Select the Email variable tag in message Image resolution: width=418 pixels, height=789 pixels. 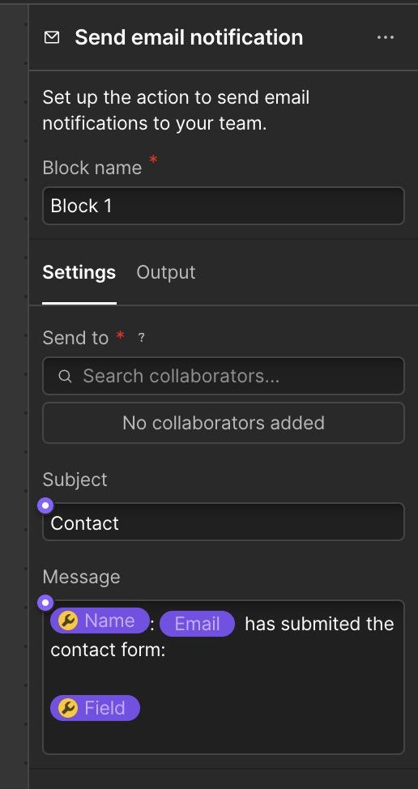pyautogui.click(x=197, y=624)
